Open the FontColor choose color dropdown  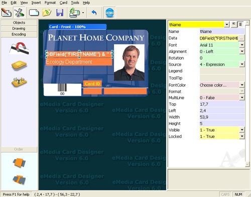242,85
